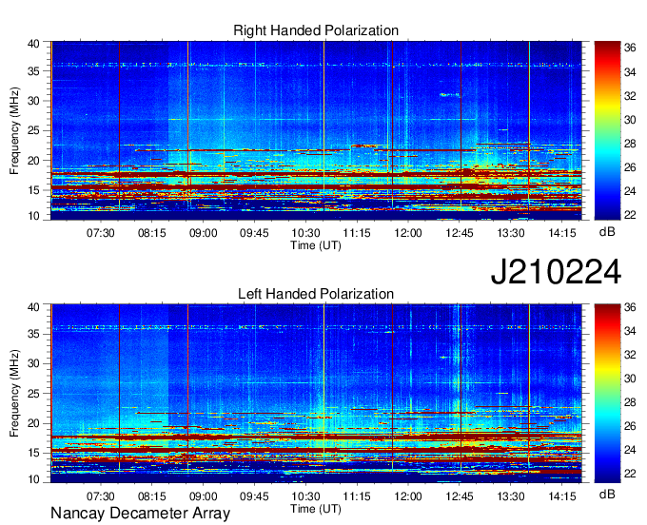The image size is (647, 525).
Task: Click the 30 MHz tick on Left Handed plot
Action: 33,363
